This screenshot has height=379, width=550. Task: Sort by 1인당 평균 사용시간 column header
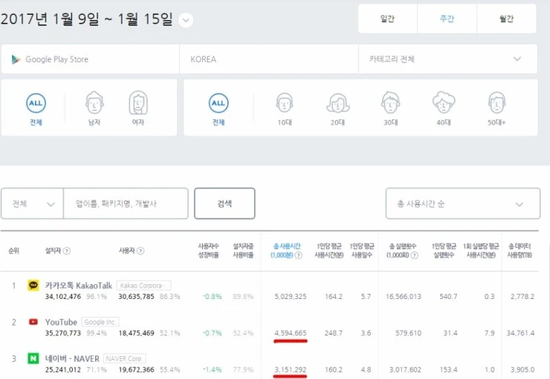click(x=329, y=251)
